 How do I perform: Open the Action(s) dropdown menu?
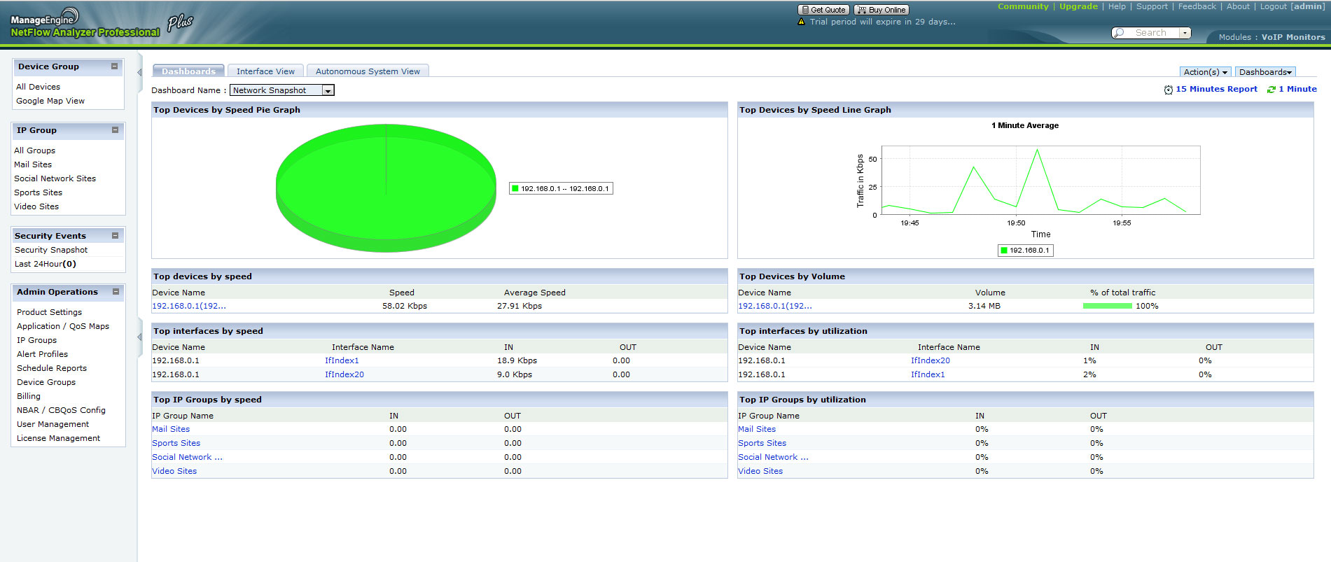pos(1205,72)
